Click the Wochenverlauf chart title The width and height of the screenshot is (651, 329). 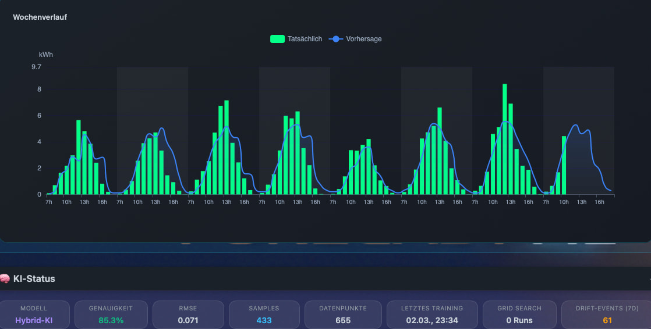tap(40, 17)
